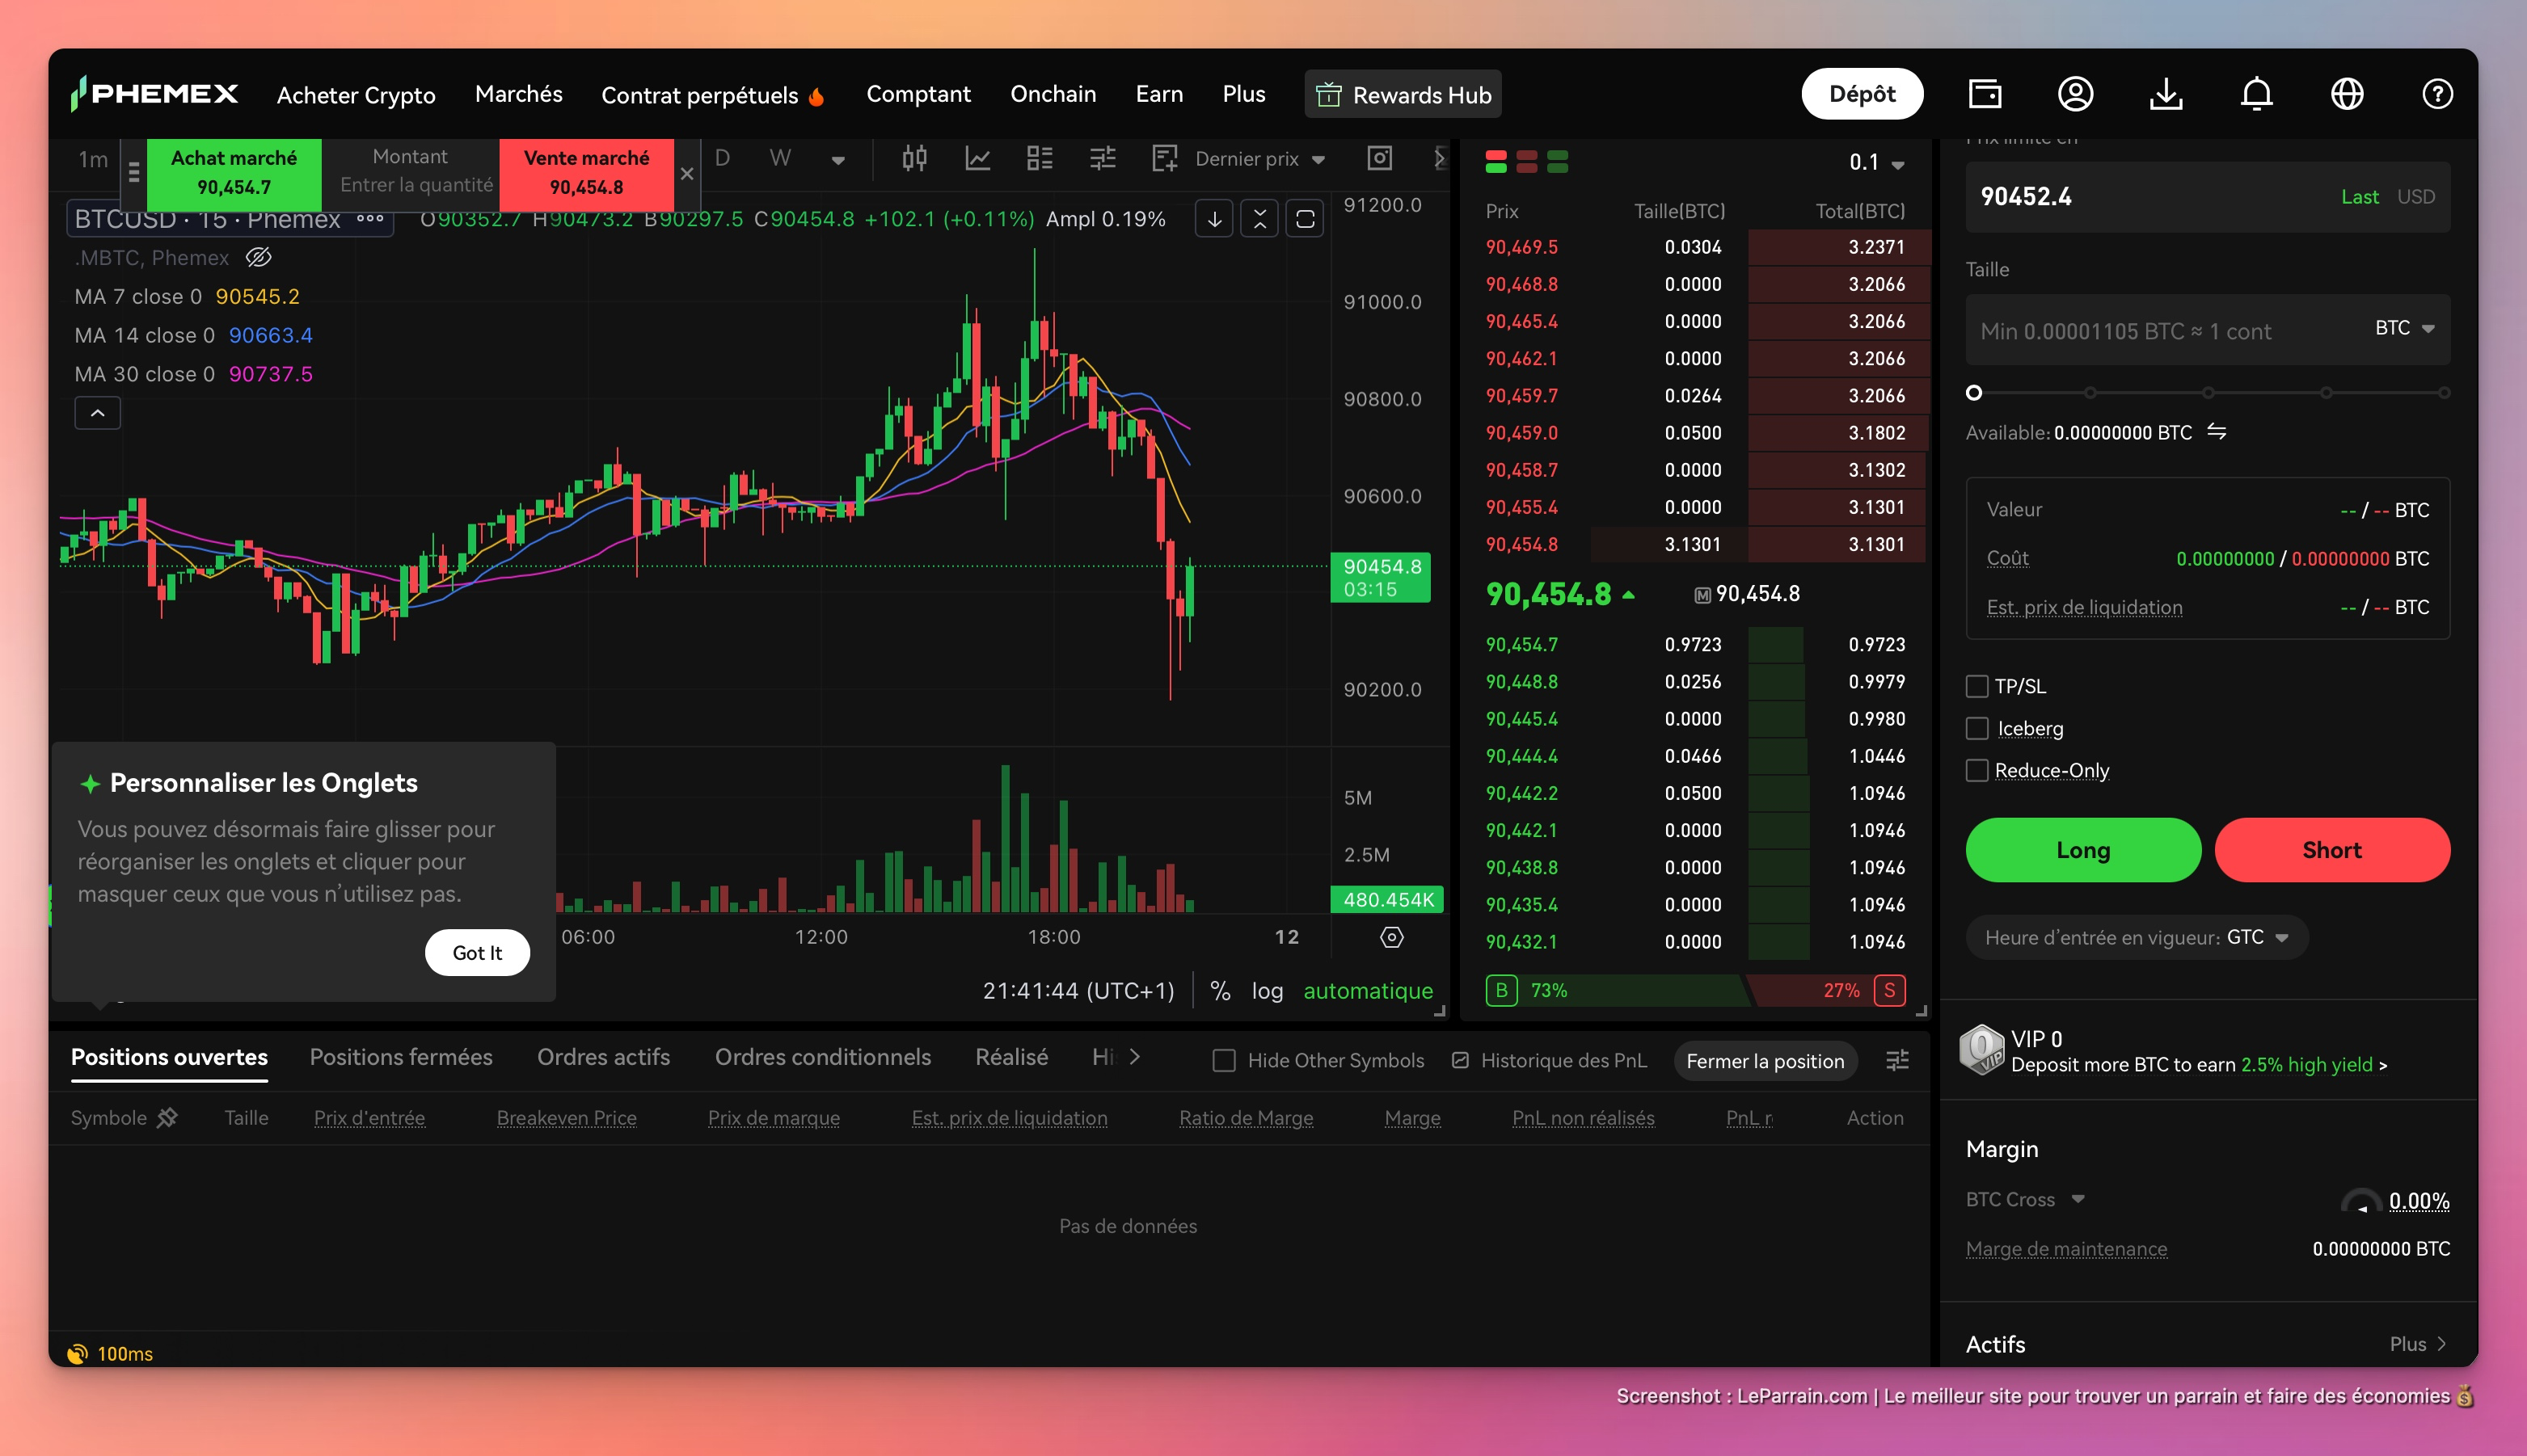The image size is (2527, 1456).
Task: Click the add order note icon
Action: 1163,158
